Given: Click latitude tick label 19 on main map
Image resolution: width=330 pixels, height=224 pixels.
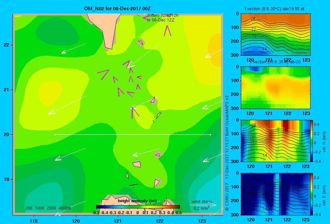Looking at the screenshot, I should [7, 179].
